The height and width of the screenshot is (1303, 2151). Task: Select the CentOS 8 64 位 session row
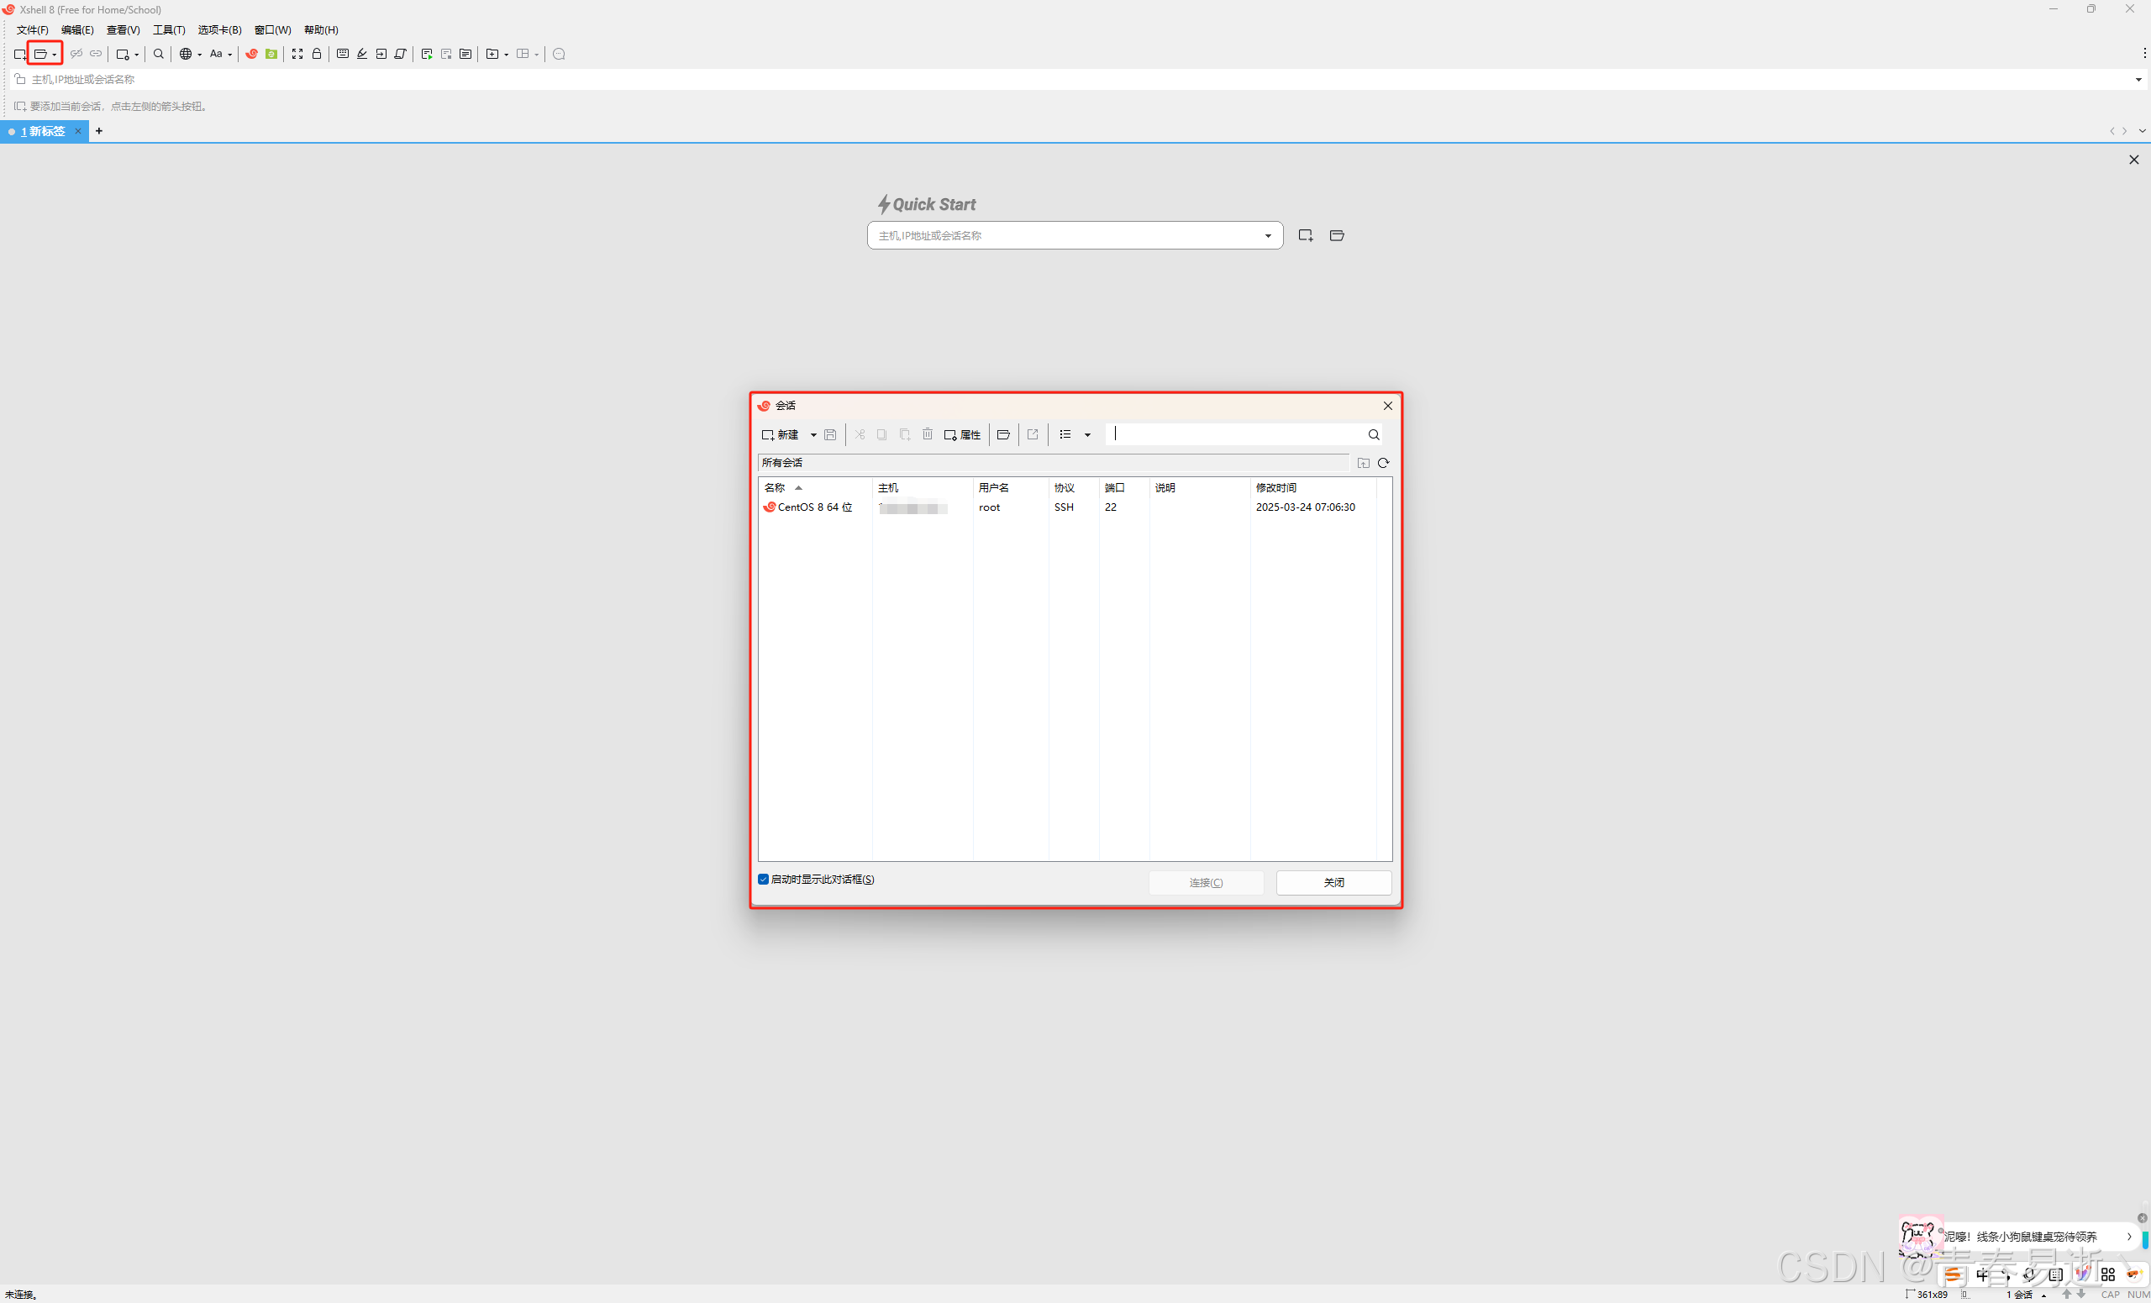[x=813, y=507]
